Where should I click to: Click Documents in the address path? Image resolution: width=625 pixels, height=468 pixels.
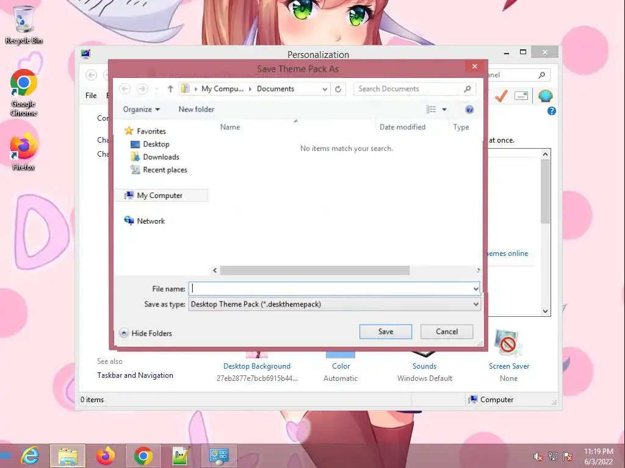tap(275, 89)
